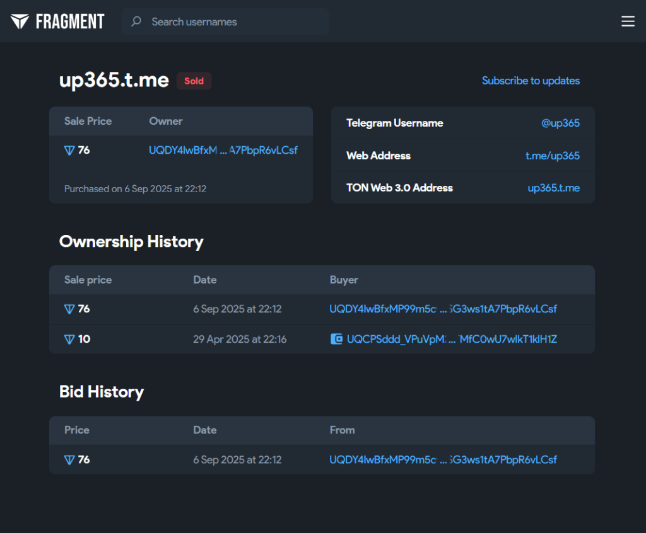Click TON icon in Sale Price card
Viewport: 646px width, 533px height.
pyautogui.click(x=69, y=150)
